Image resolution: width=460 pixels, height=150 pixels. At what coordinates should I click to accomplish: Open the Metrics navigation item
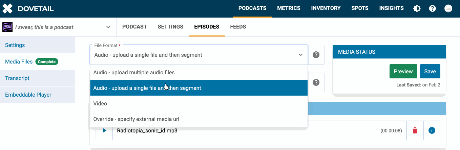(289, 8)
